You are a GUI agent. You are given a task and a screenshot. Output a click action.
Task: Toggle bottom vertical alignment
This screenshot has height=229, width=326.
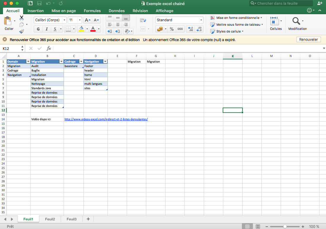126,17
